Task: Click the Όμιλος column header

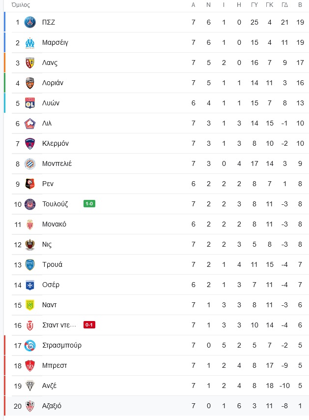Action: [x=21, y=5]
